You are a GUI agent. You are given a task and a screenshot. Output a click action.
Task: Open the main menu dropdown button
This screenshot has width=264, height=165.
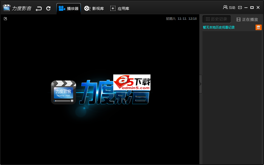240,8
